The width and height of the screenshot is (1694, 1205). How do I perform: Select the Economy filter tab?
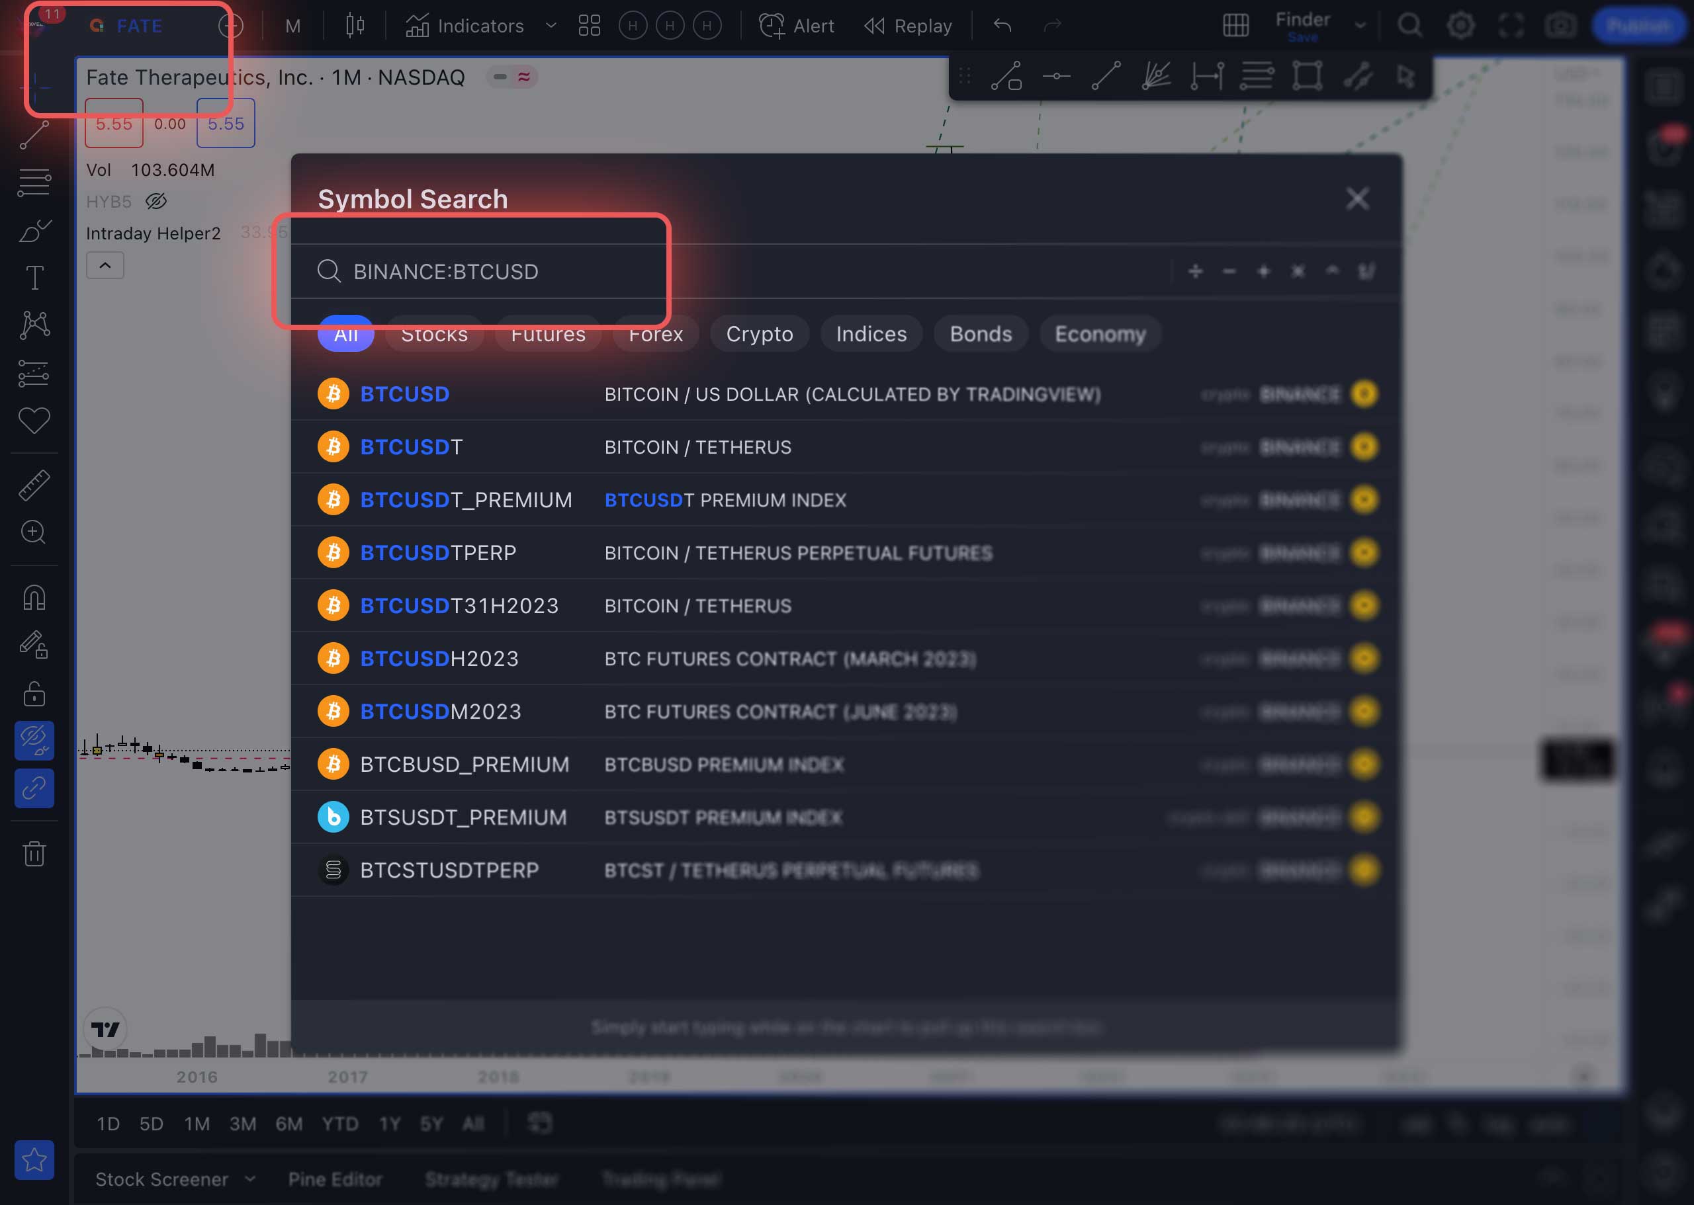pyautogui.click(x=1100, y=334)
